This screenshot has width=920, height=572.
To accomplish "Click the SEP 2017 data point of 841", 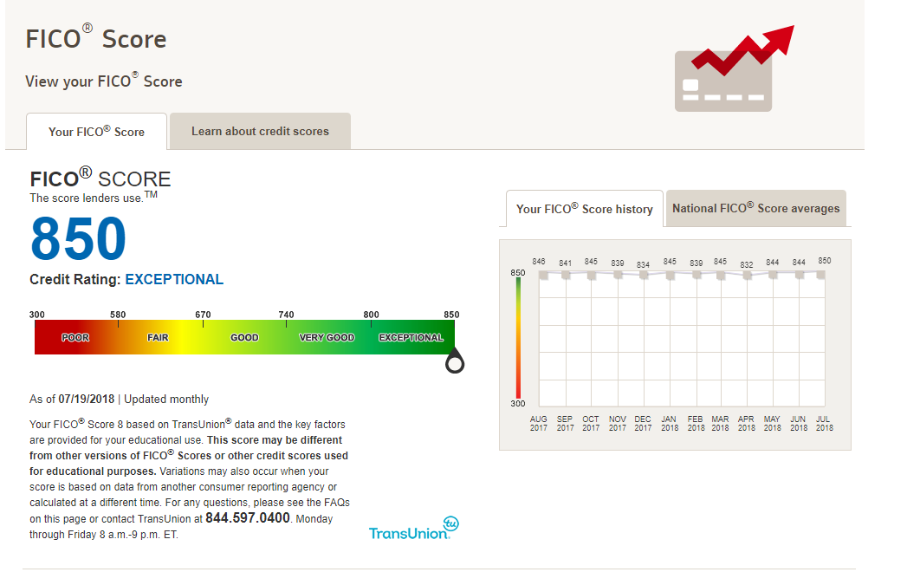I will pyautogui.click(x=566, y=276).
